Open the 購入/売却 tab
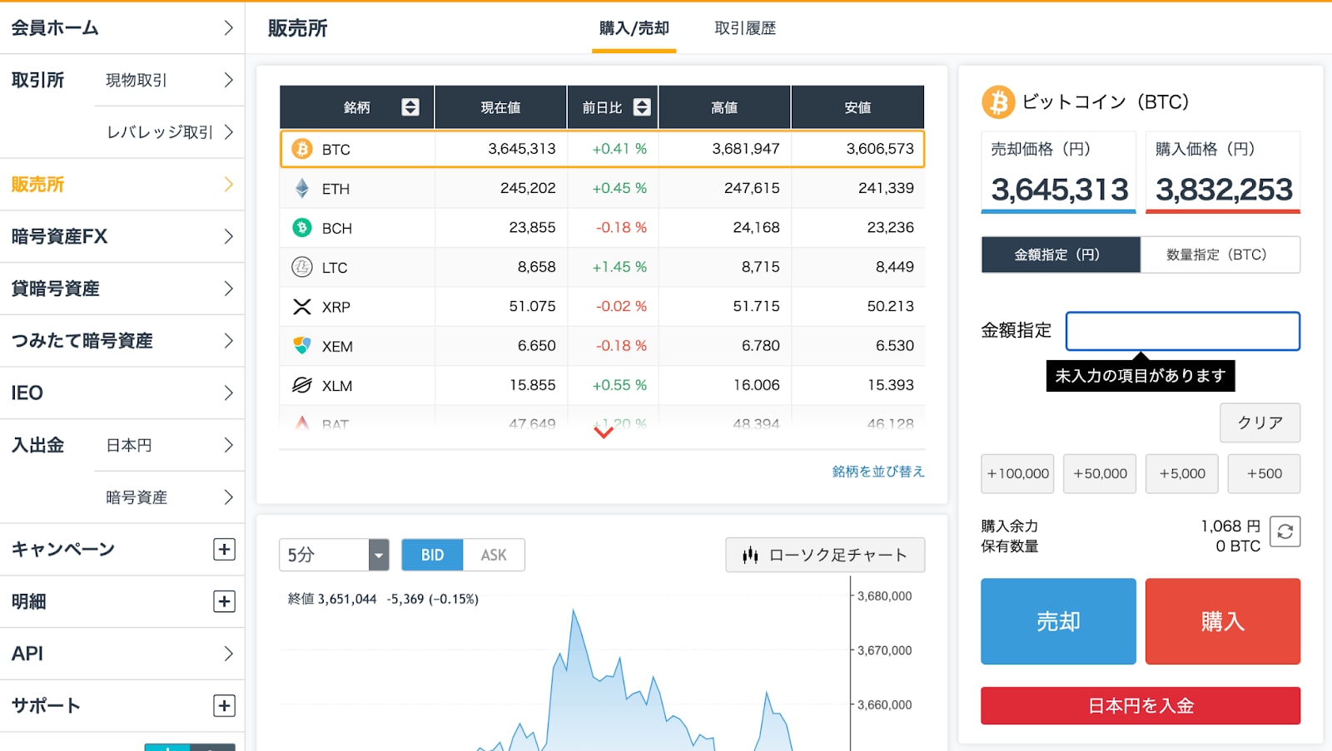Viewport: 1332px width, 751px height. (x=634, y=28)
